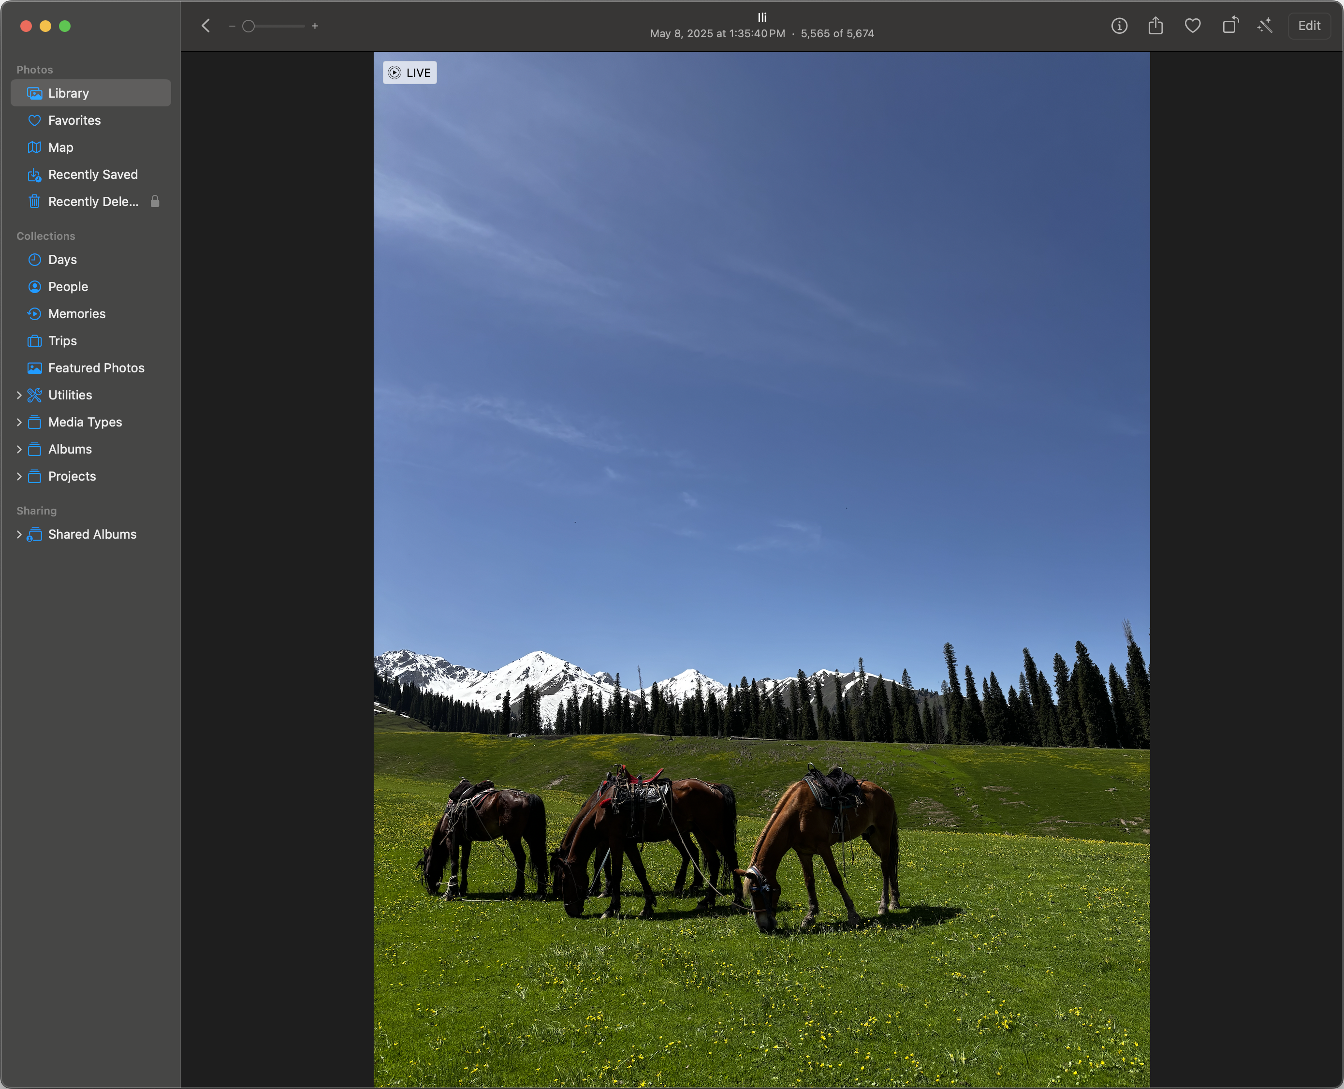
Task: Open Recently Deleted album
Action: pyautogui.click(x=93, y=201)
